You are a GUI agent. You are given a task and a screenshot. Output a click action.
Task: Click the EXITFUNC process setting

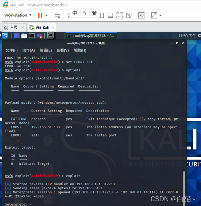pyautogui.click(x=38, y=119)
